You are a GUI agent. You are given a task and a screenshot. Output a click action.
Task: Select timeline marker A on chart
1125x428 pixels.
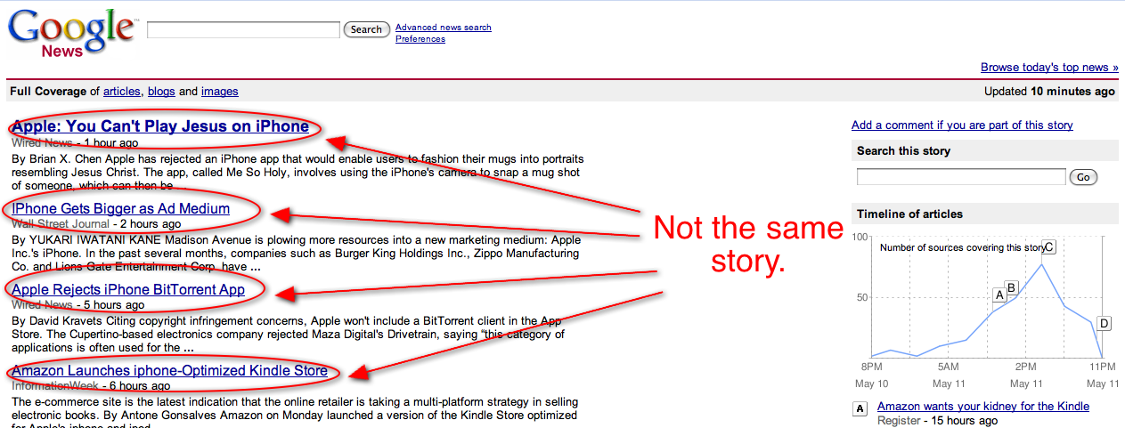tap(999, 295)
